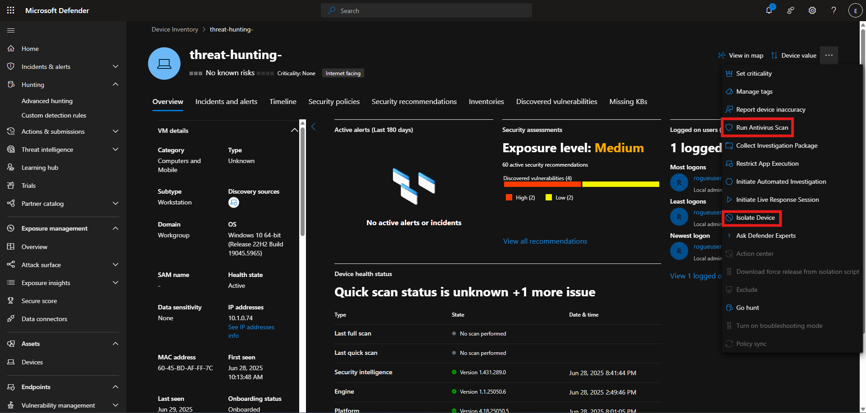
Task: Switch to the Inventories tab
Action: coord(486,102)
